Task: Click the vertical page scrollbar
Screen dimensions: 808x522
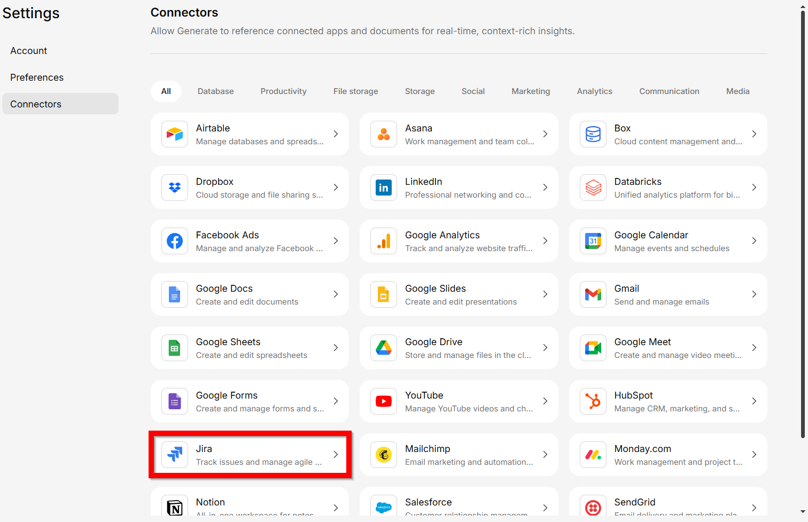Action: coord(803,224)
